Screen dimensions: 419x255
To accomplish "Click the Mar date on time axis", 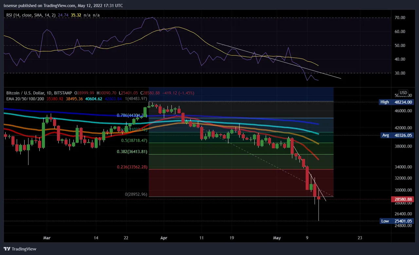I will click(47, 238).
